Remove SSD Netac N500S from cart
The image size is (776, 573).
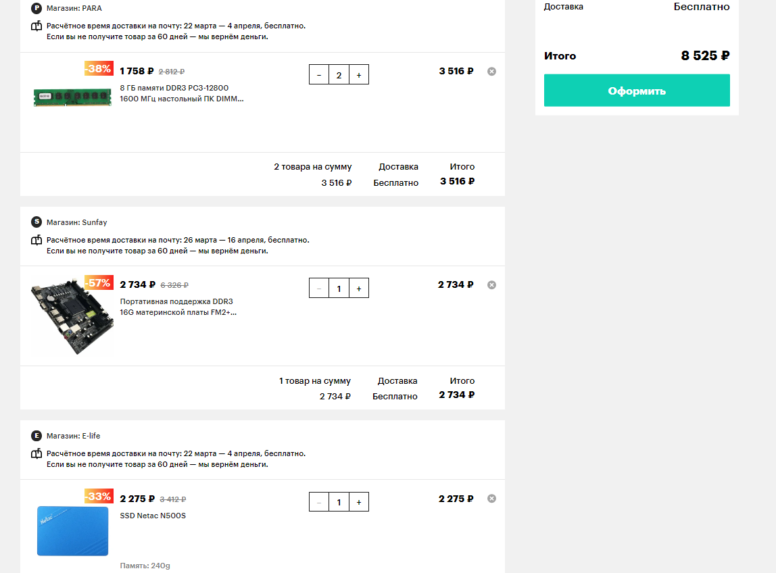point(491,498)
